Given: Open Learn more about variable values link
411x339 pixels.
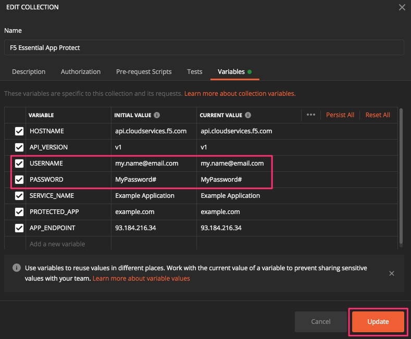Looking at the screenshot, I should (x=141, y=278).
